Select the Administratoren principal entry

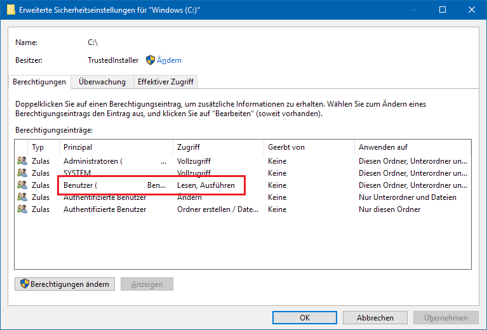(115, 161)
